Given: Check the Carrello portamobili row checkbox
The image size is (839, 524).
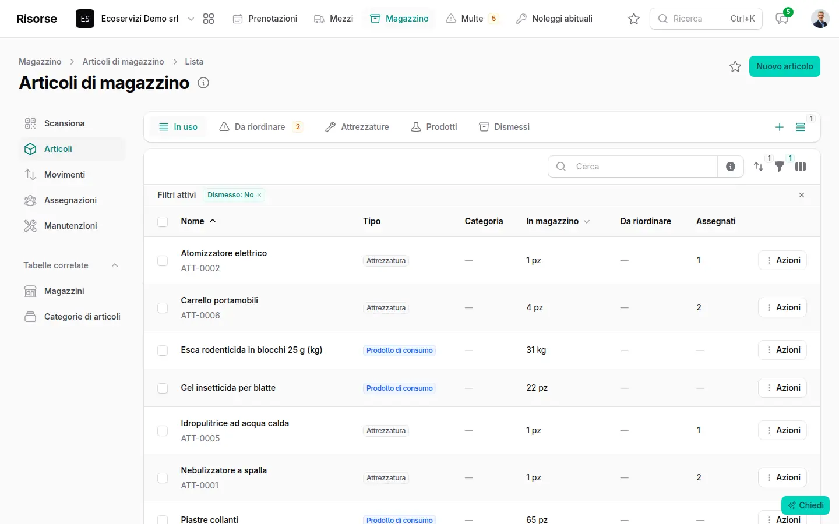Looking at the screenshot, I should tap(163, 308).
